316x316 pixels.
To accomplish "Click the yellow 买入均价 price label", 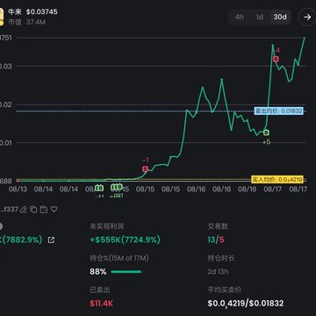I will point(277,179).
